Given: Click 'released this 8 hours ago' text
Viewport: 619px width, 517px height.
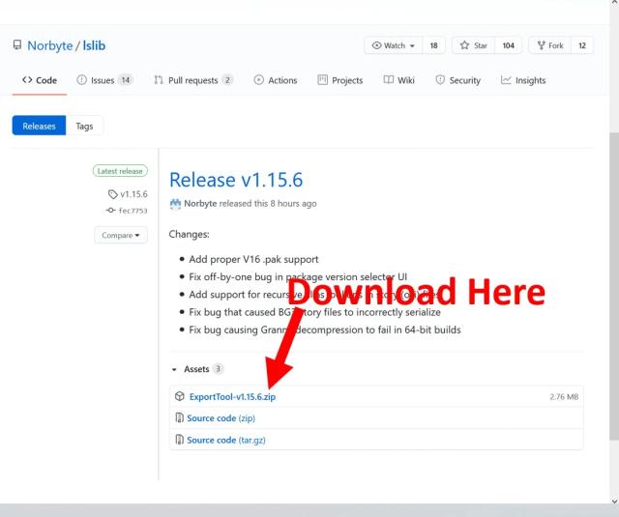Looking at the screenshot, I should 268,204.
